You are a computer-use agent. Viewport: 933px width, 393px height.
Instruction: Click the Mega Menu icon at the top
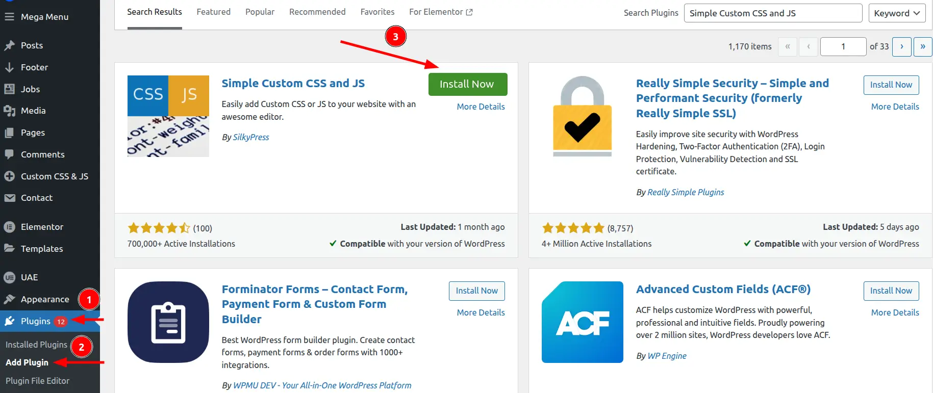pyautogui.click(x=9, y=16)
